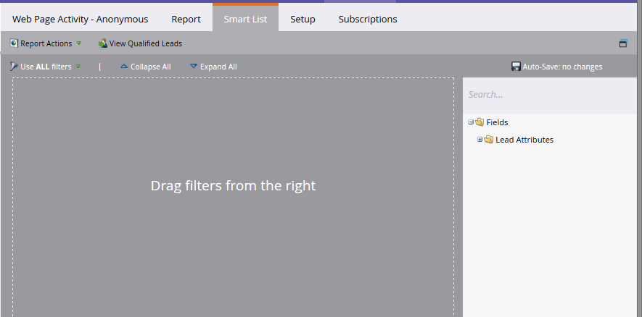Screen dimensions: 642x317
Task: Click the wand icon beside Use ALL filters
Action: [x=14, y=67]
